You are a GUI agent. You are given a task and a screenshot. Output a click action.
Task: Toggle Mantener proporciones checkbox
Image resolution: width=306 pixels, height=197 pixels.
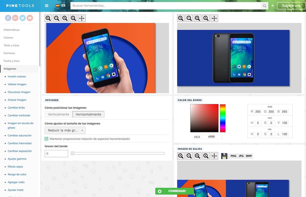[46, 139]
